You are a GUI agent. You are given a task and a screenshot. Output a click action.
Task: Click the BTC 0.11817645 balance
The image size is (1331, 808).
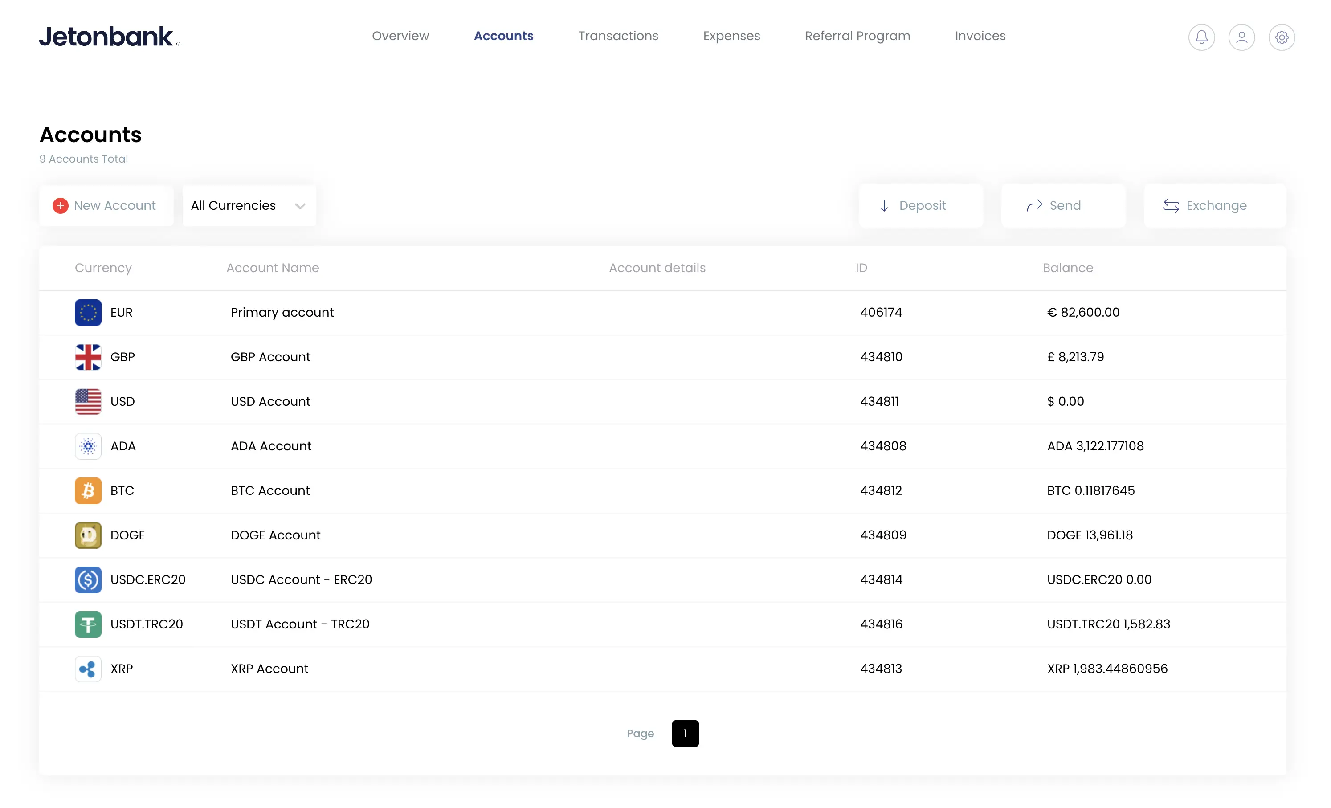pyautogui.click(x=1090, y=491)
